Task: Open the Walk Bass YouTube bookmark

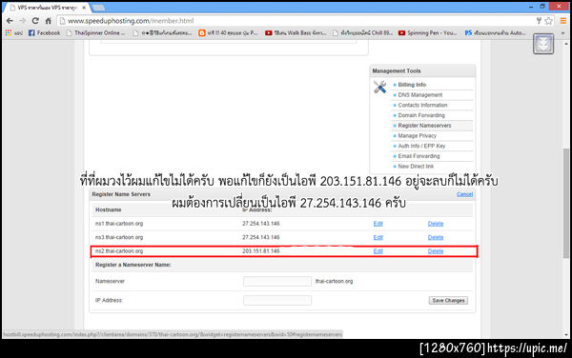Action: pyautogui.click(x=296, y=32)
